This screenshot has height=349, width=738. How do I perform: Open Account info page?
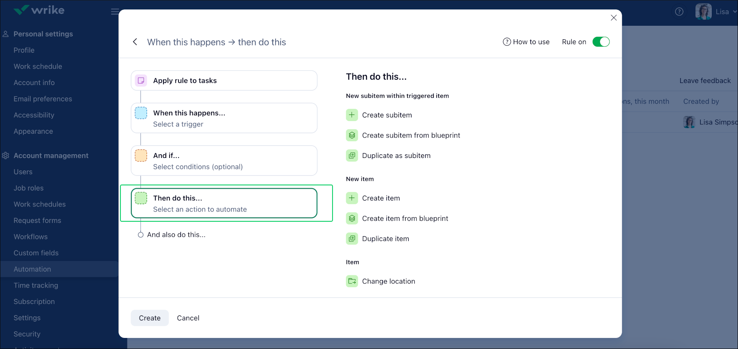click(x=34, y=83)
